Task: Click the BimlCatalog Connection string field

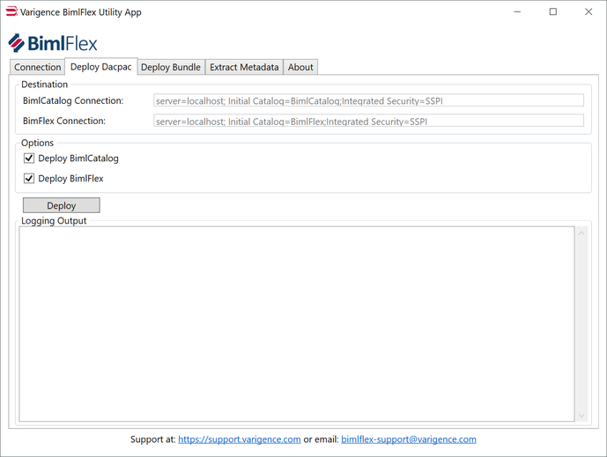Action: [x=368, y=100]
